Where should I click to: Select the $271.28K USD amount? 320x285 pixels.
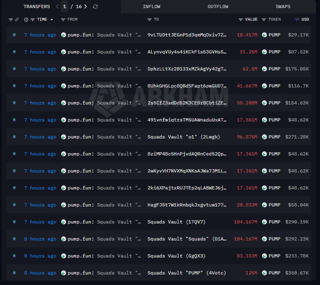[x=297, y=137]
